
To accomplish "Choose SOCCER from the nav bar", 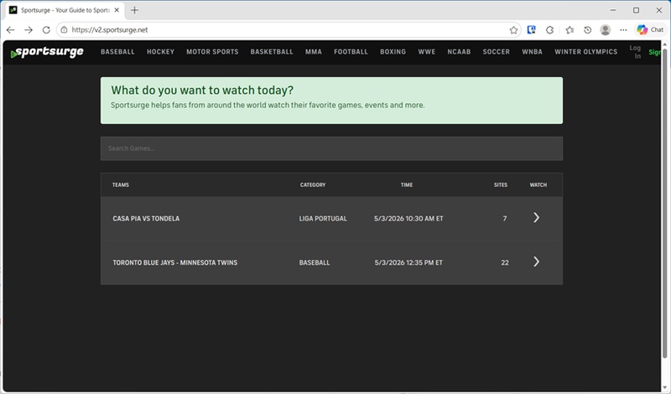I will pos(497,52).
